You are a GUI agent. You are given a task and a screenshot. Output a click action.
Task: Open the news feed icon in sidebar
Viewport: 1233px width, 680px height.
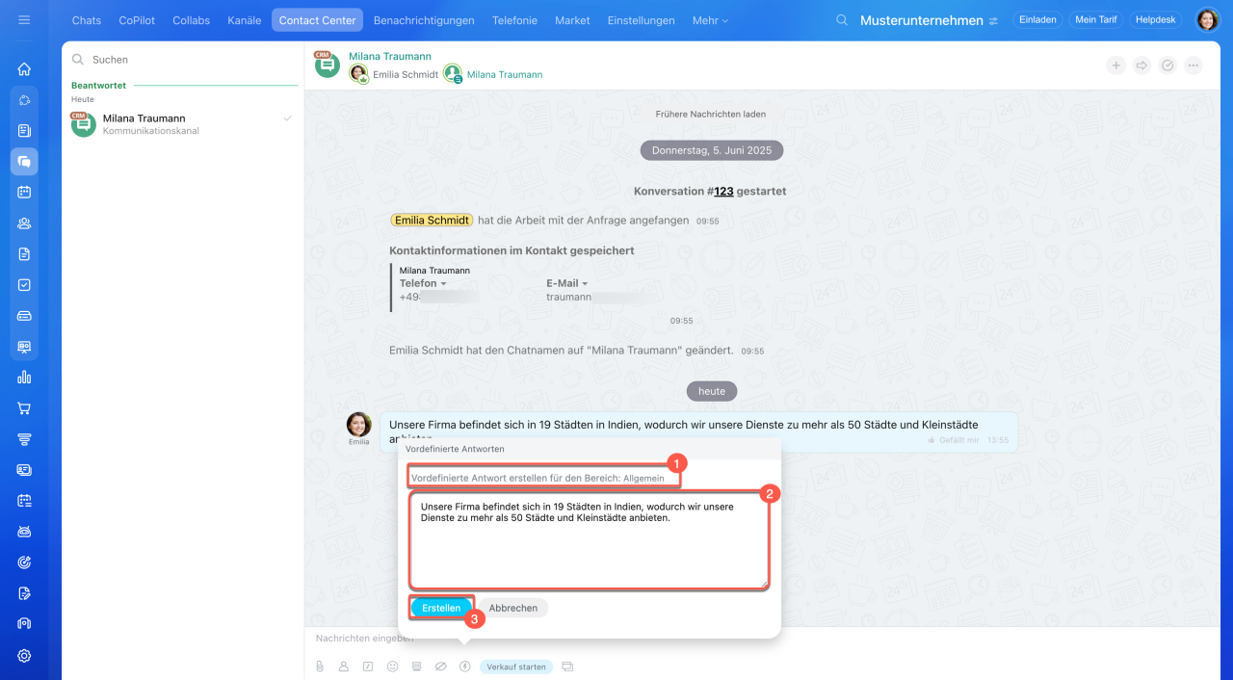click(24, 130)
